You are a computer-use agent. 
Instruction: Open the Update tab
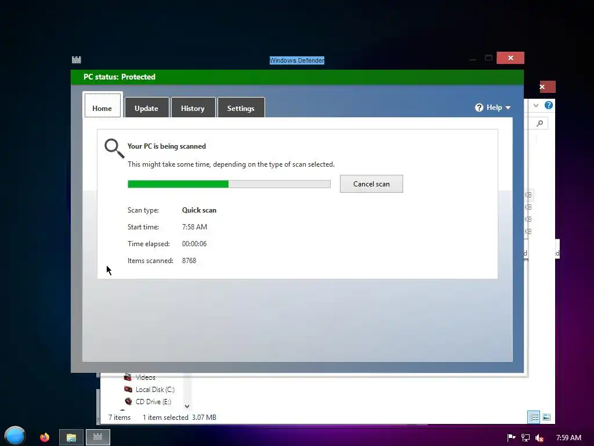[x=147, y=107]
